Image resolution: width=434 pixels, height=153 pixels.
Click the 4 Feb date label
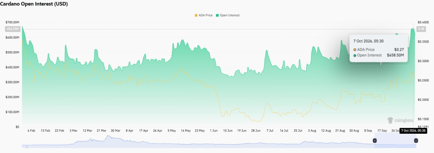(31, 130)
